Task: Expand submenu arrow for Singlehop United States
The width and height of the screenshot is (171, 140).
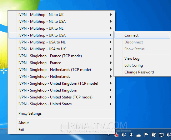Action: coord(111,104)
